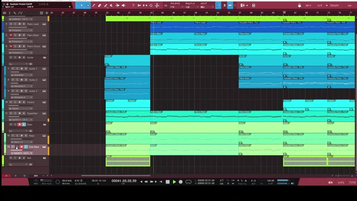Toggle the Loop button in transport

[189, 182]
